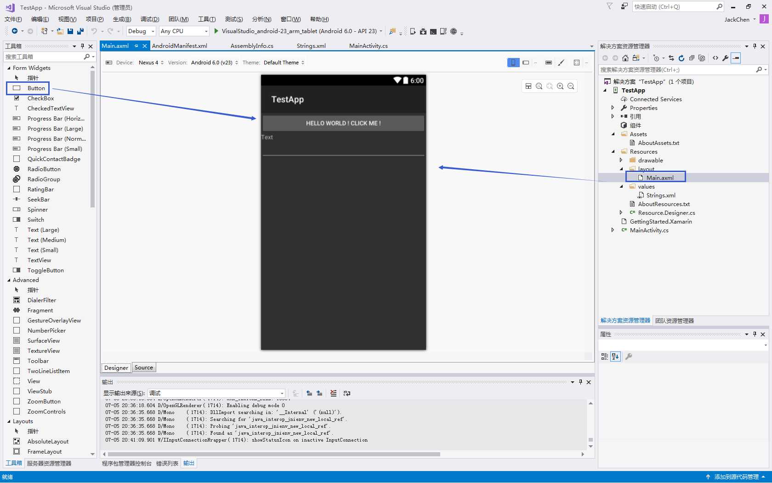The image size is (772, 483).
Task: Switch to Strings.xml tab
Action: click(311, 46)
